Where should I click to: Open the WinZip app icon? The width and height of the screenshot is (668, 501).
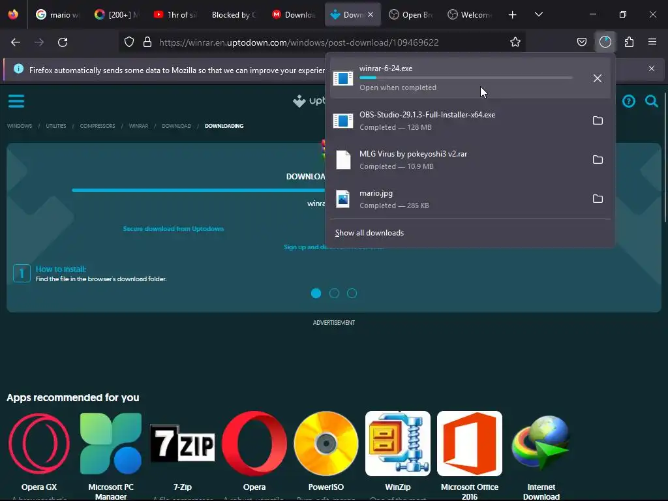(x=398, y=444)
